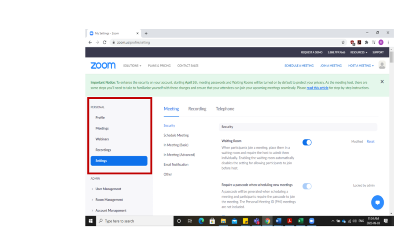Image resolution: width=414 pixels, height=233 pixels.
Task: Click the Zoom logo
Action: [x=103, y=65]
